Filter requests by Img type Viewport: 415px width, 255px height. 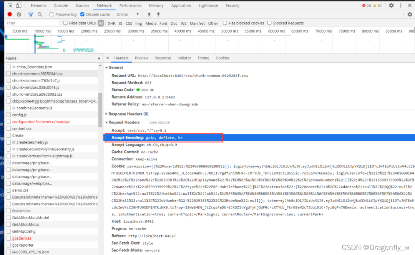coord(139,23)
